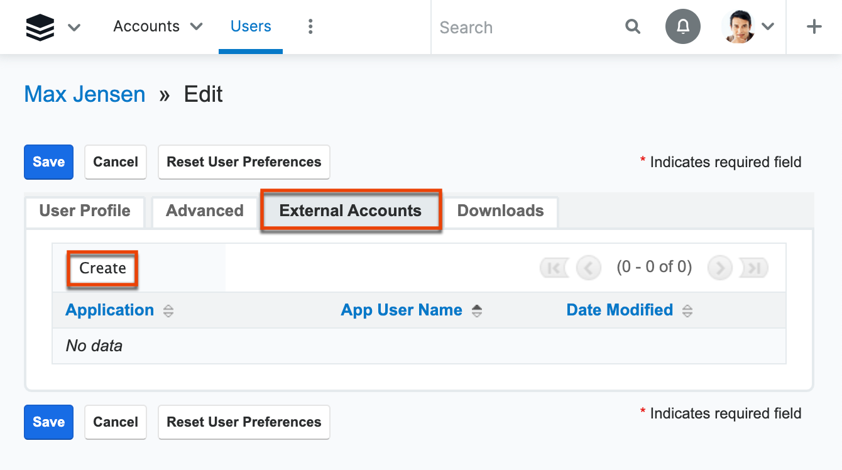Toggle sorting on the Application column
Image resolution: width=842 pixels, height=470 pixels.
[168, 310]
